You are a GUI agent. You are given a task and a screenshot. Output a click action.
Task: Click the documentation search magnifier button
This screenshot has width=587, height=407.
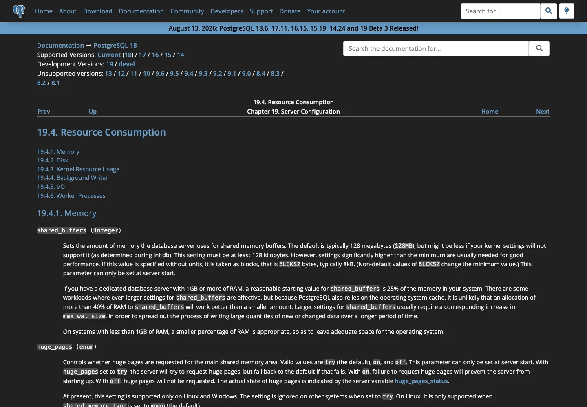539,48
